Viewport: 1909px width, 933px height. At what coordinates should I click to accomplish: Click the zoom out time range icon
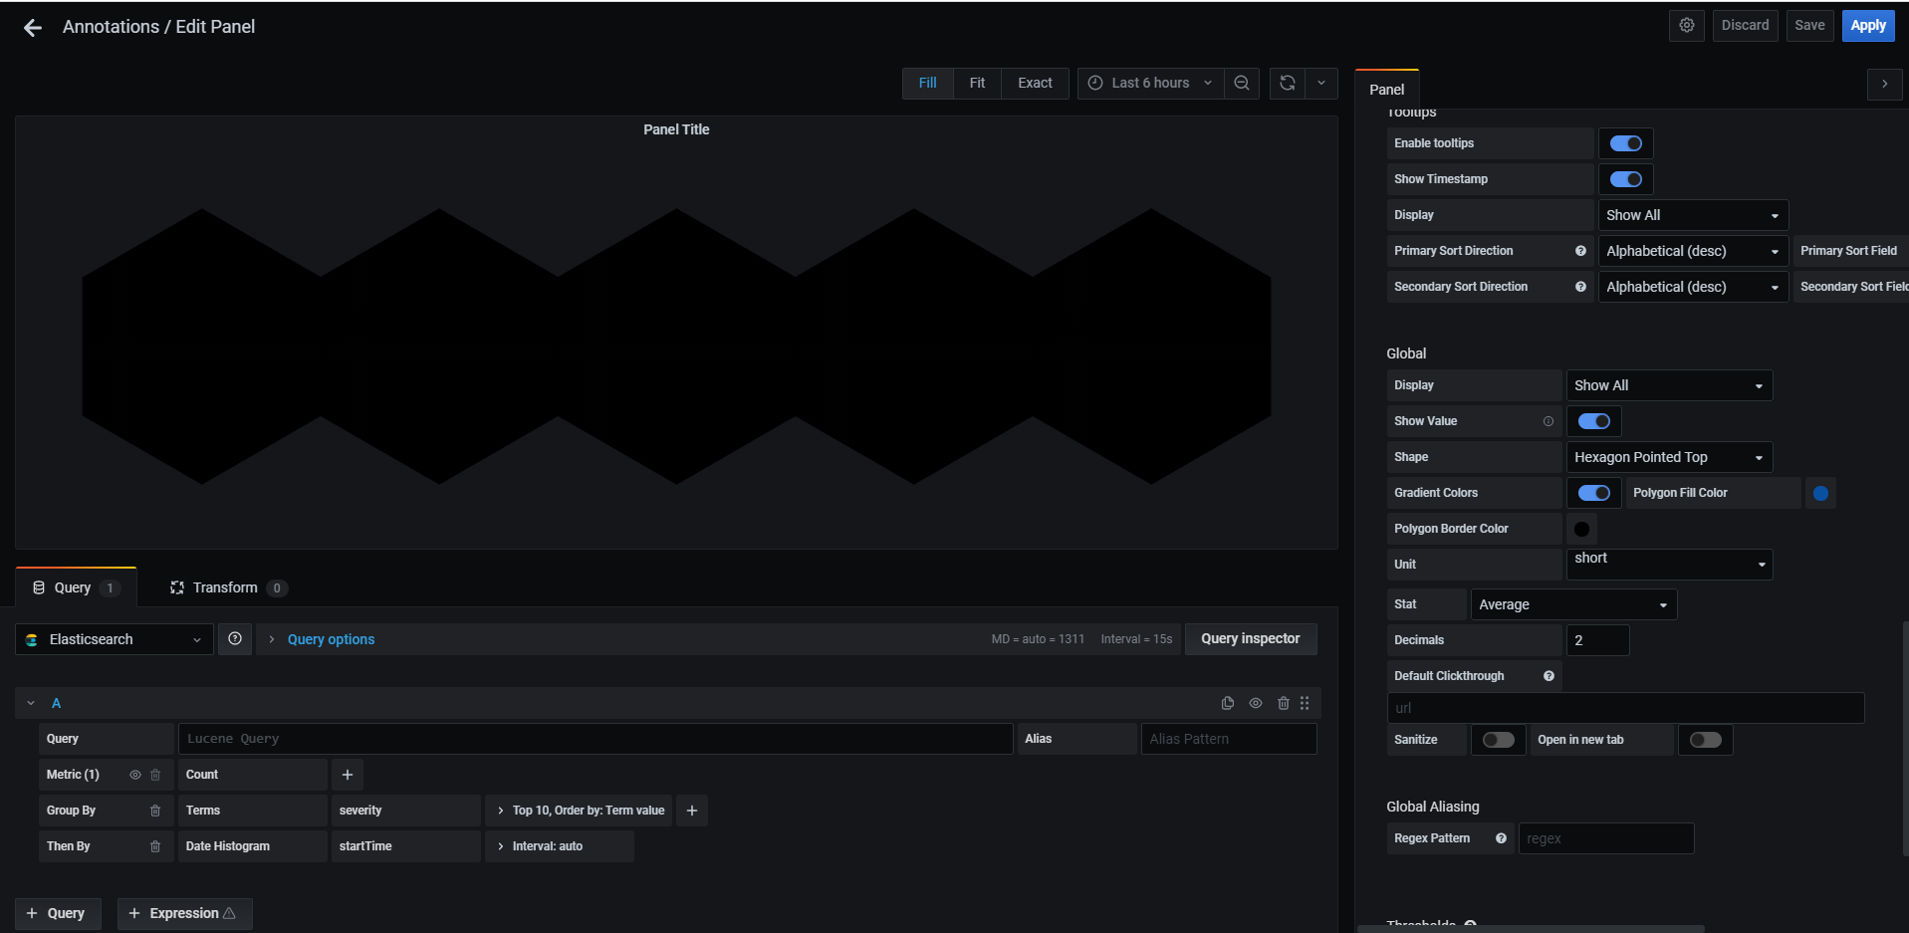pos(1241,83)
